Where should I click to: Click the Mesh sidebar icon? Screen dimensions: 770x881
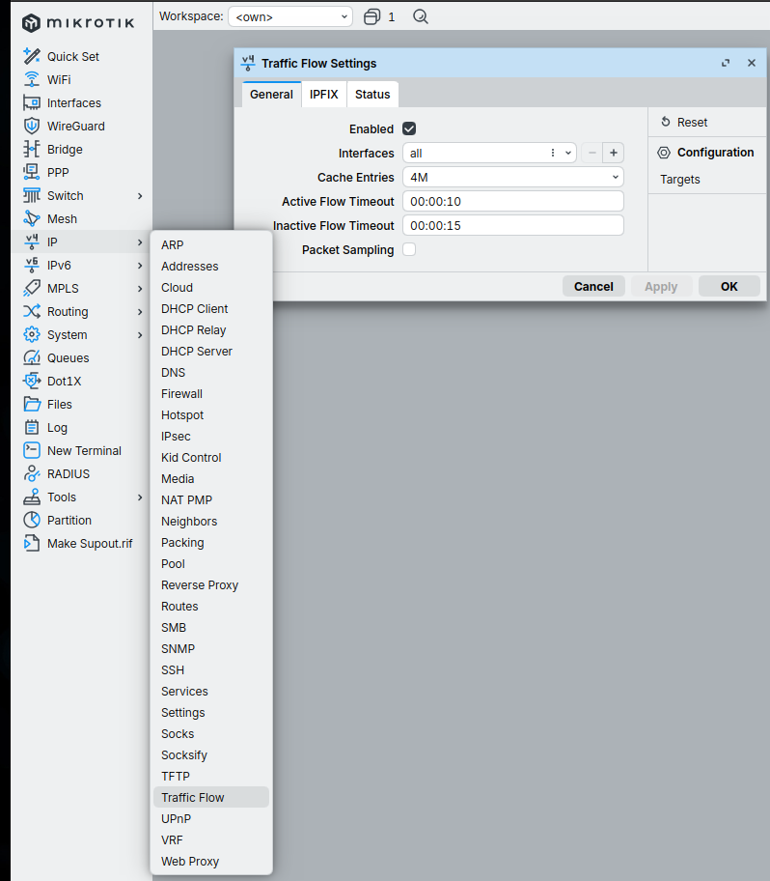32,218
